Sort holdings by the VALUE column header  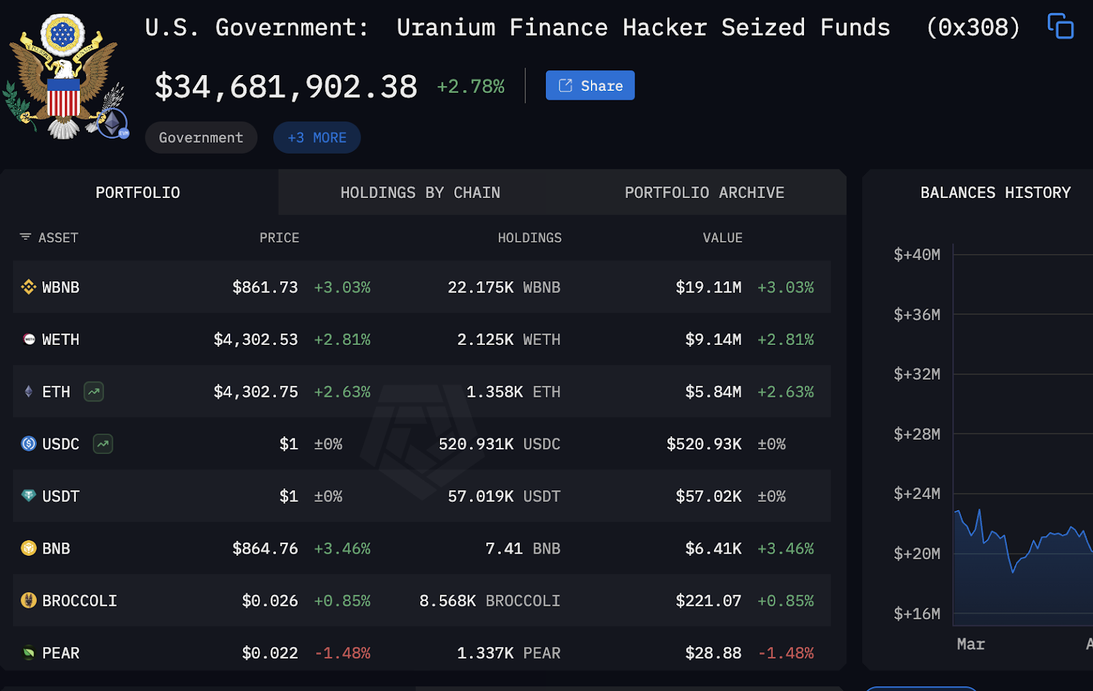pyautogui.click(x=722, y=238)
